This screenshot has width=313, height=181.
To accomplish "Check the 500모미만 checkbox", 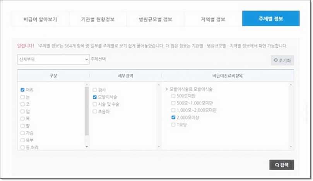I will 173,96.
